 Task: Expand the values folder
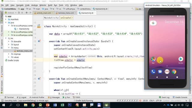click(x=9, y=57)
